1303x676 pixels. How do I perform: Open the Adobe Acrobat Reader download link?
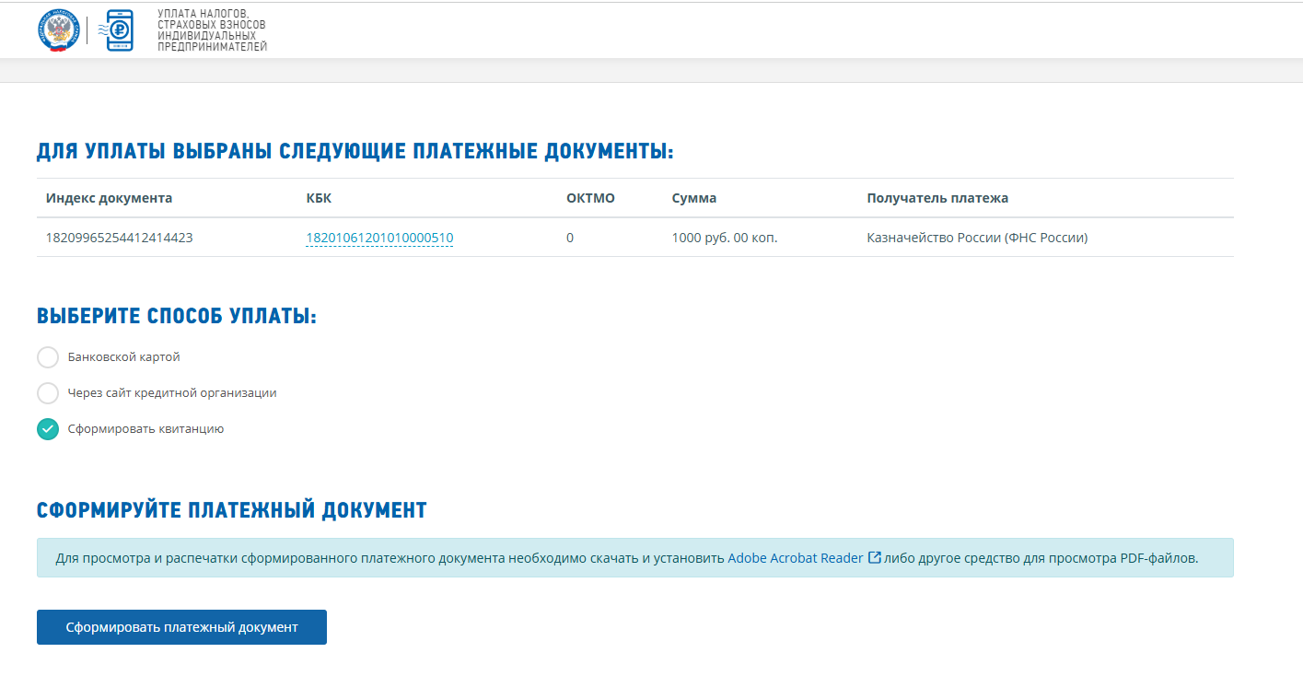795,557
